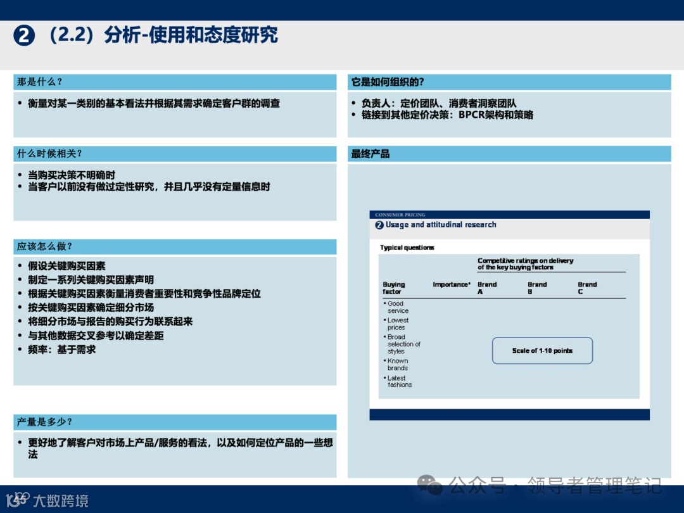Click the 大数跨境 logo in the footer
684x513 pixels.
(x=47, y=500)
